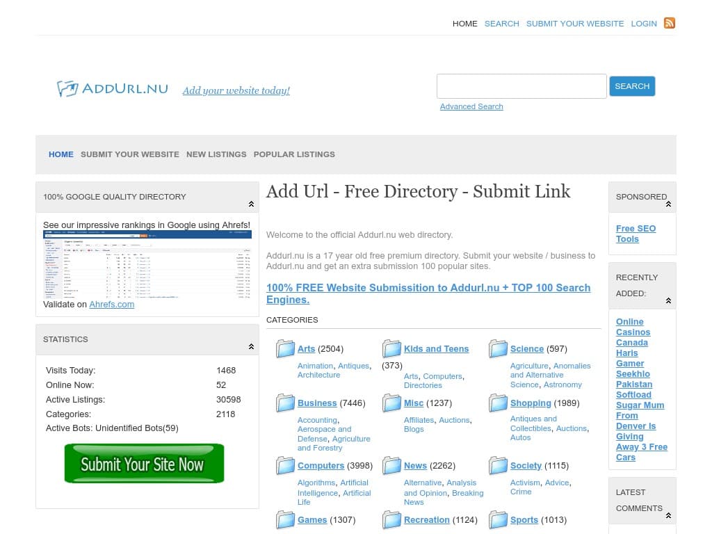Focus the search input field
The width and height of the screenshot is (712, 534).
521,86
